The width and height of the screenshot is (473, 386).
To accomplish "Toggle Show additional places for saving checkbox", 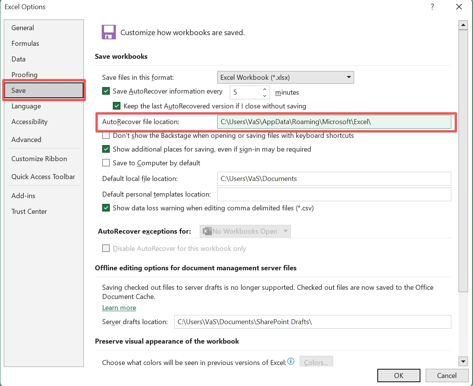I will pos(106,149).
